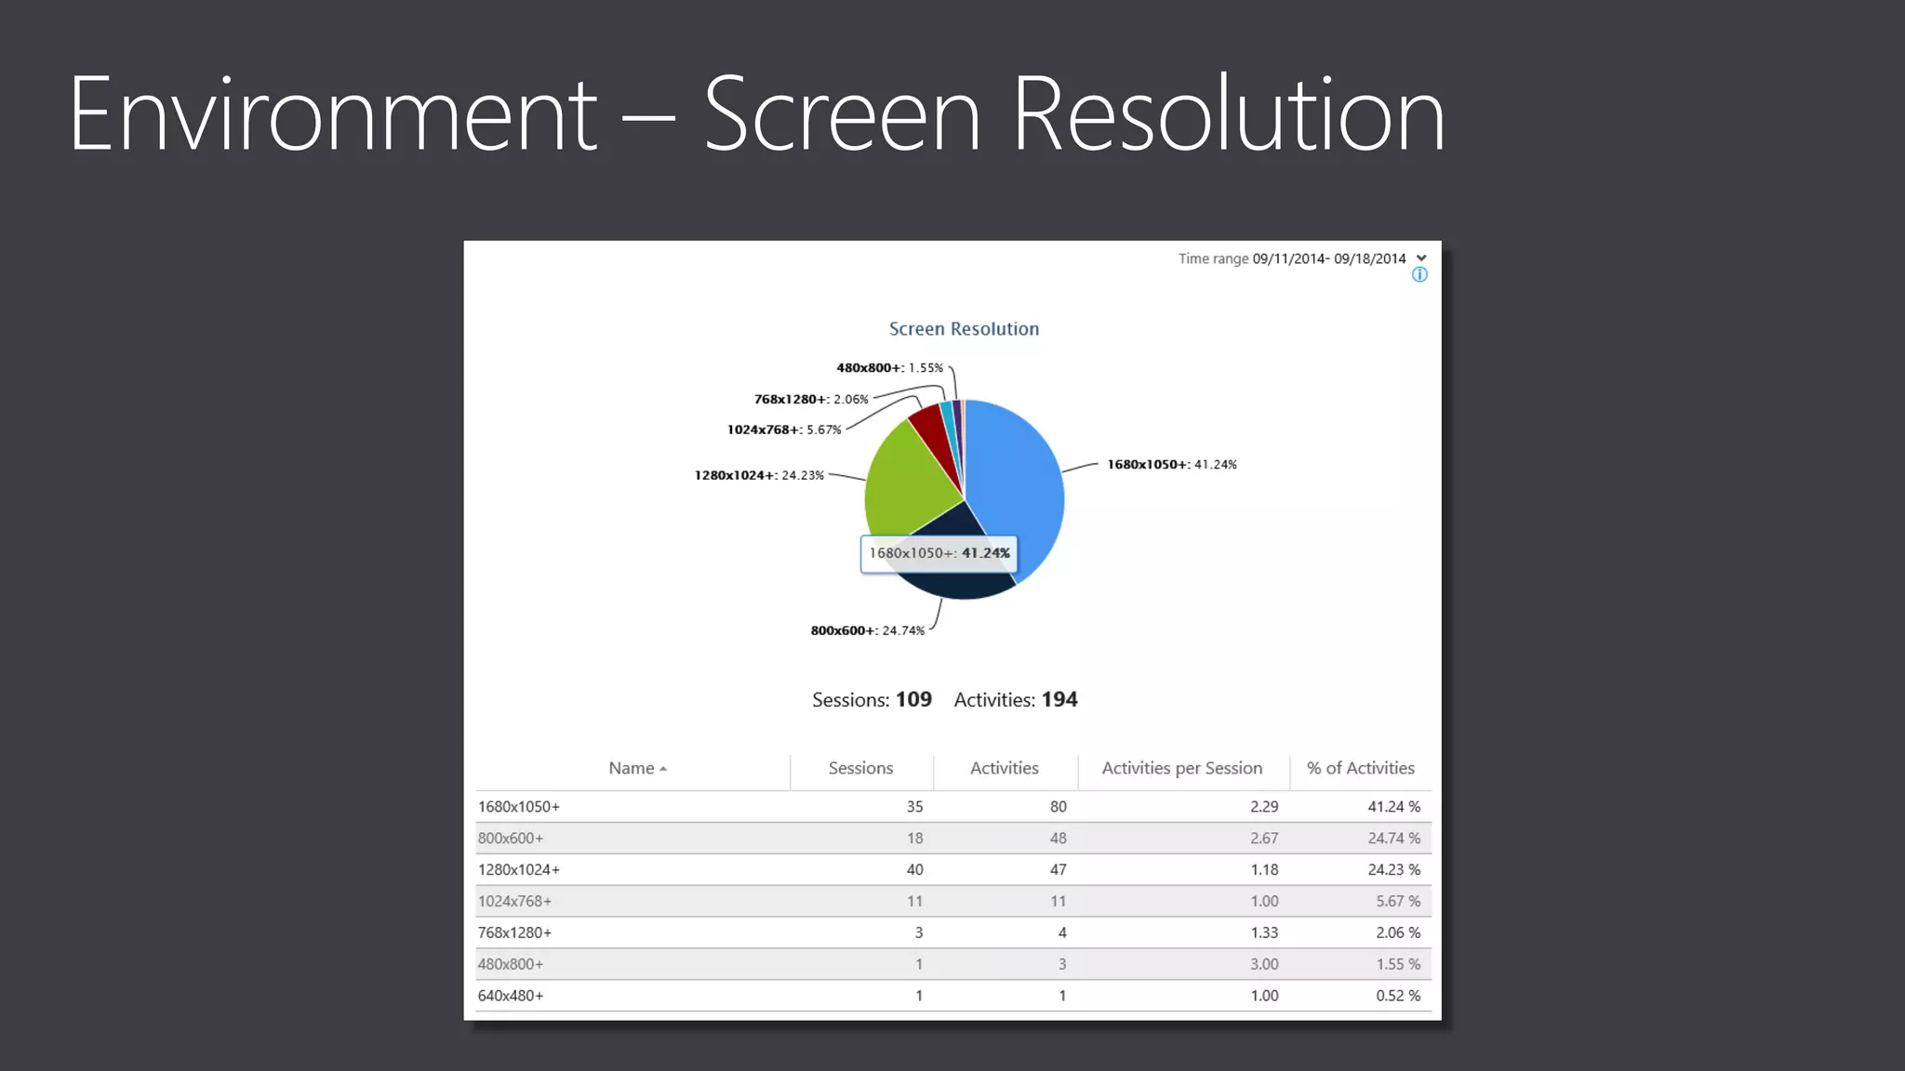Click the blue info icon
This screenshot has width=1905, height=1071.
[1419, 274]
